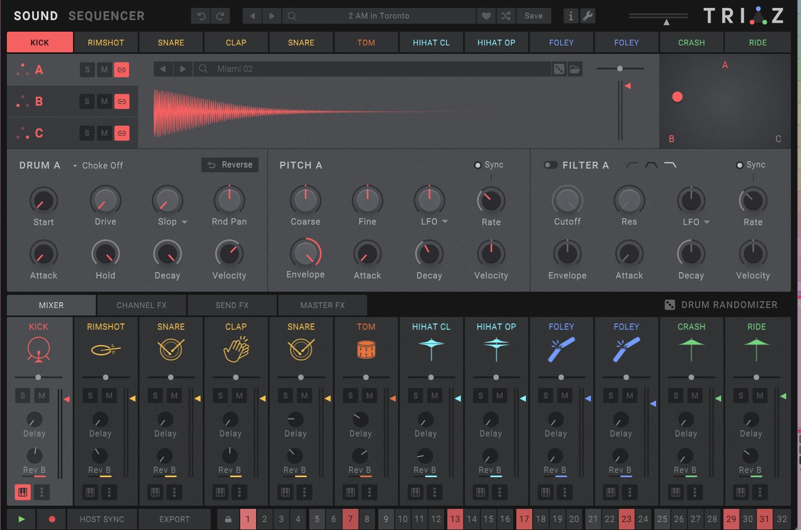801x530 pixels.
Task: Click the record button
Action: click(52, 519)
